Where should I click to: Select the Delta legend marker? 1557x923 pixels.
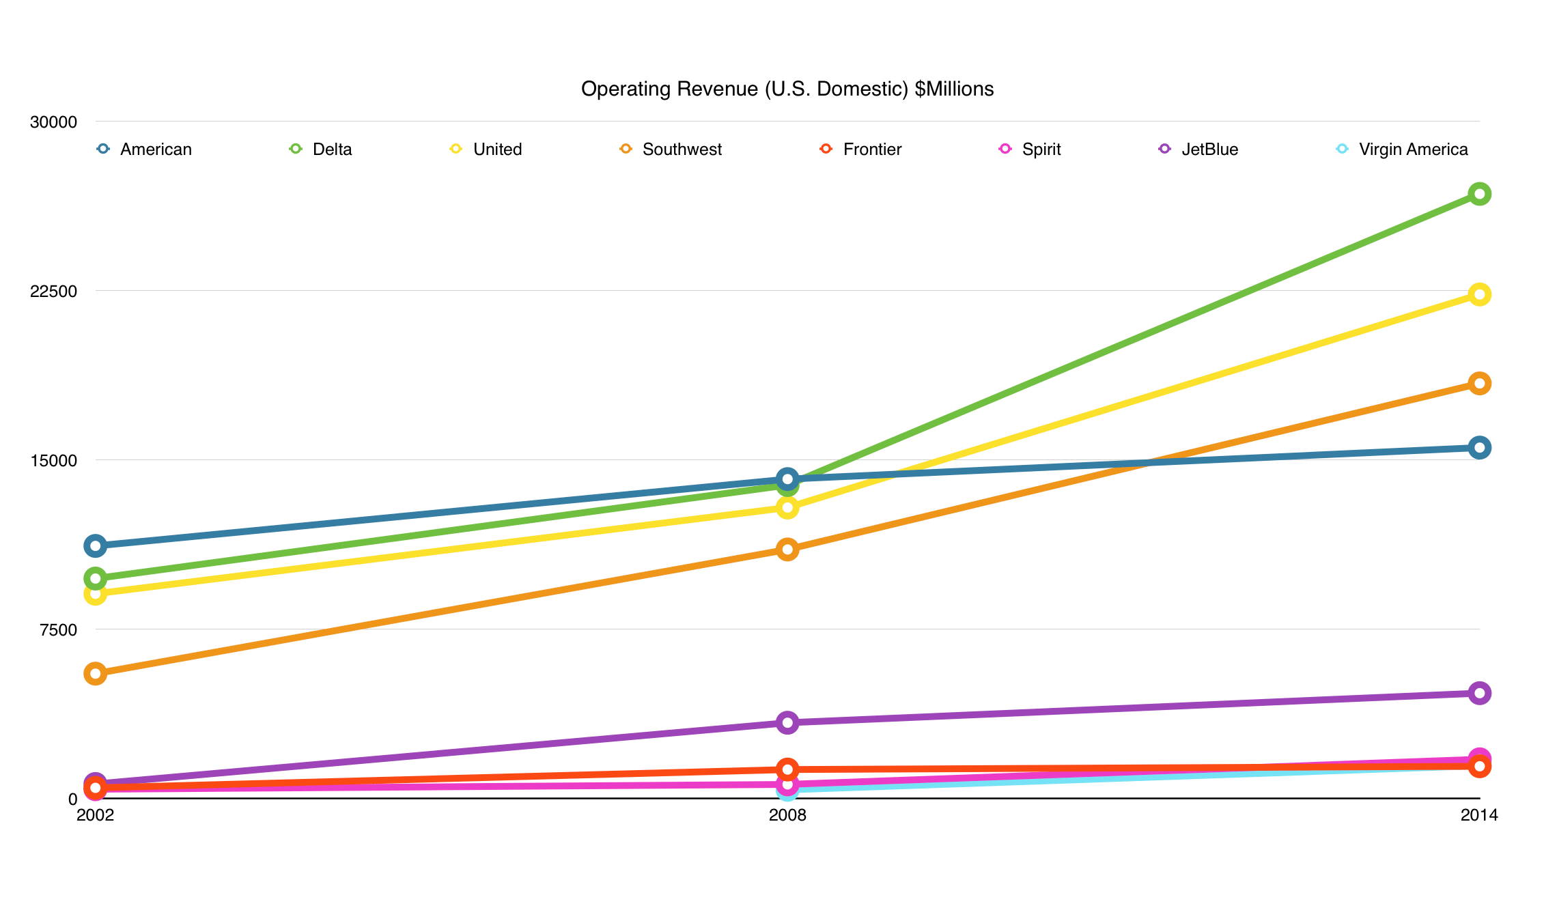point(296,149)
